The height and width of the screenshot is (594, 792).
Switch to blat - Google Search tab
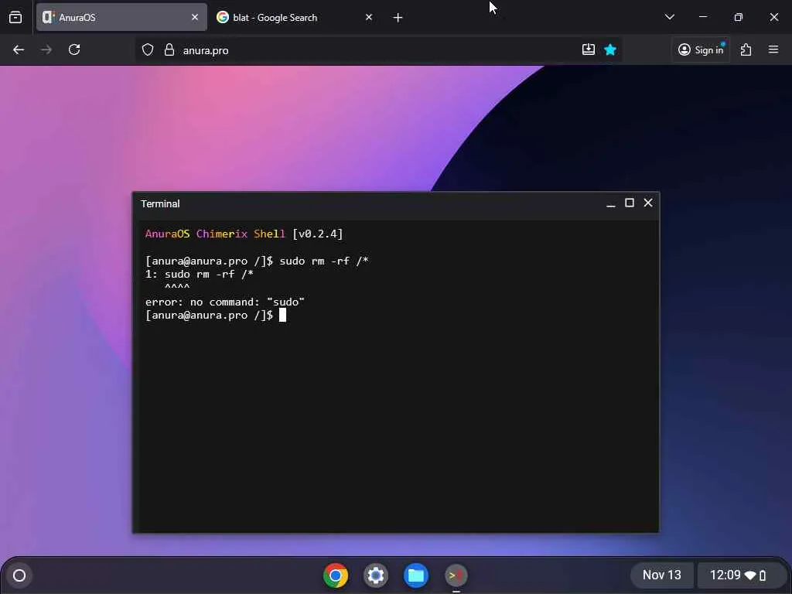tap(295, 17)
